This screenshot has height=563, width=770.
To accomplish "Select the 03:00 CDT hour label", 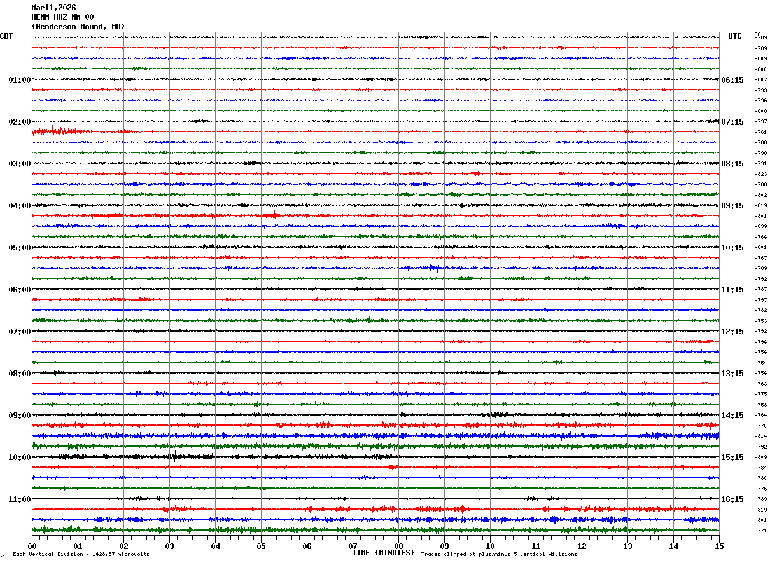I will coord(20,164).
